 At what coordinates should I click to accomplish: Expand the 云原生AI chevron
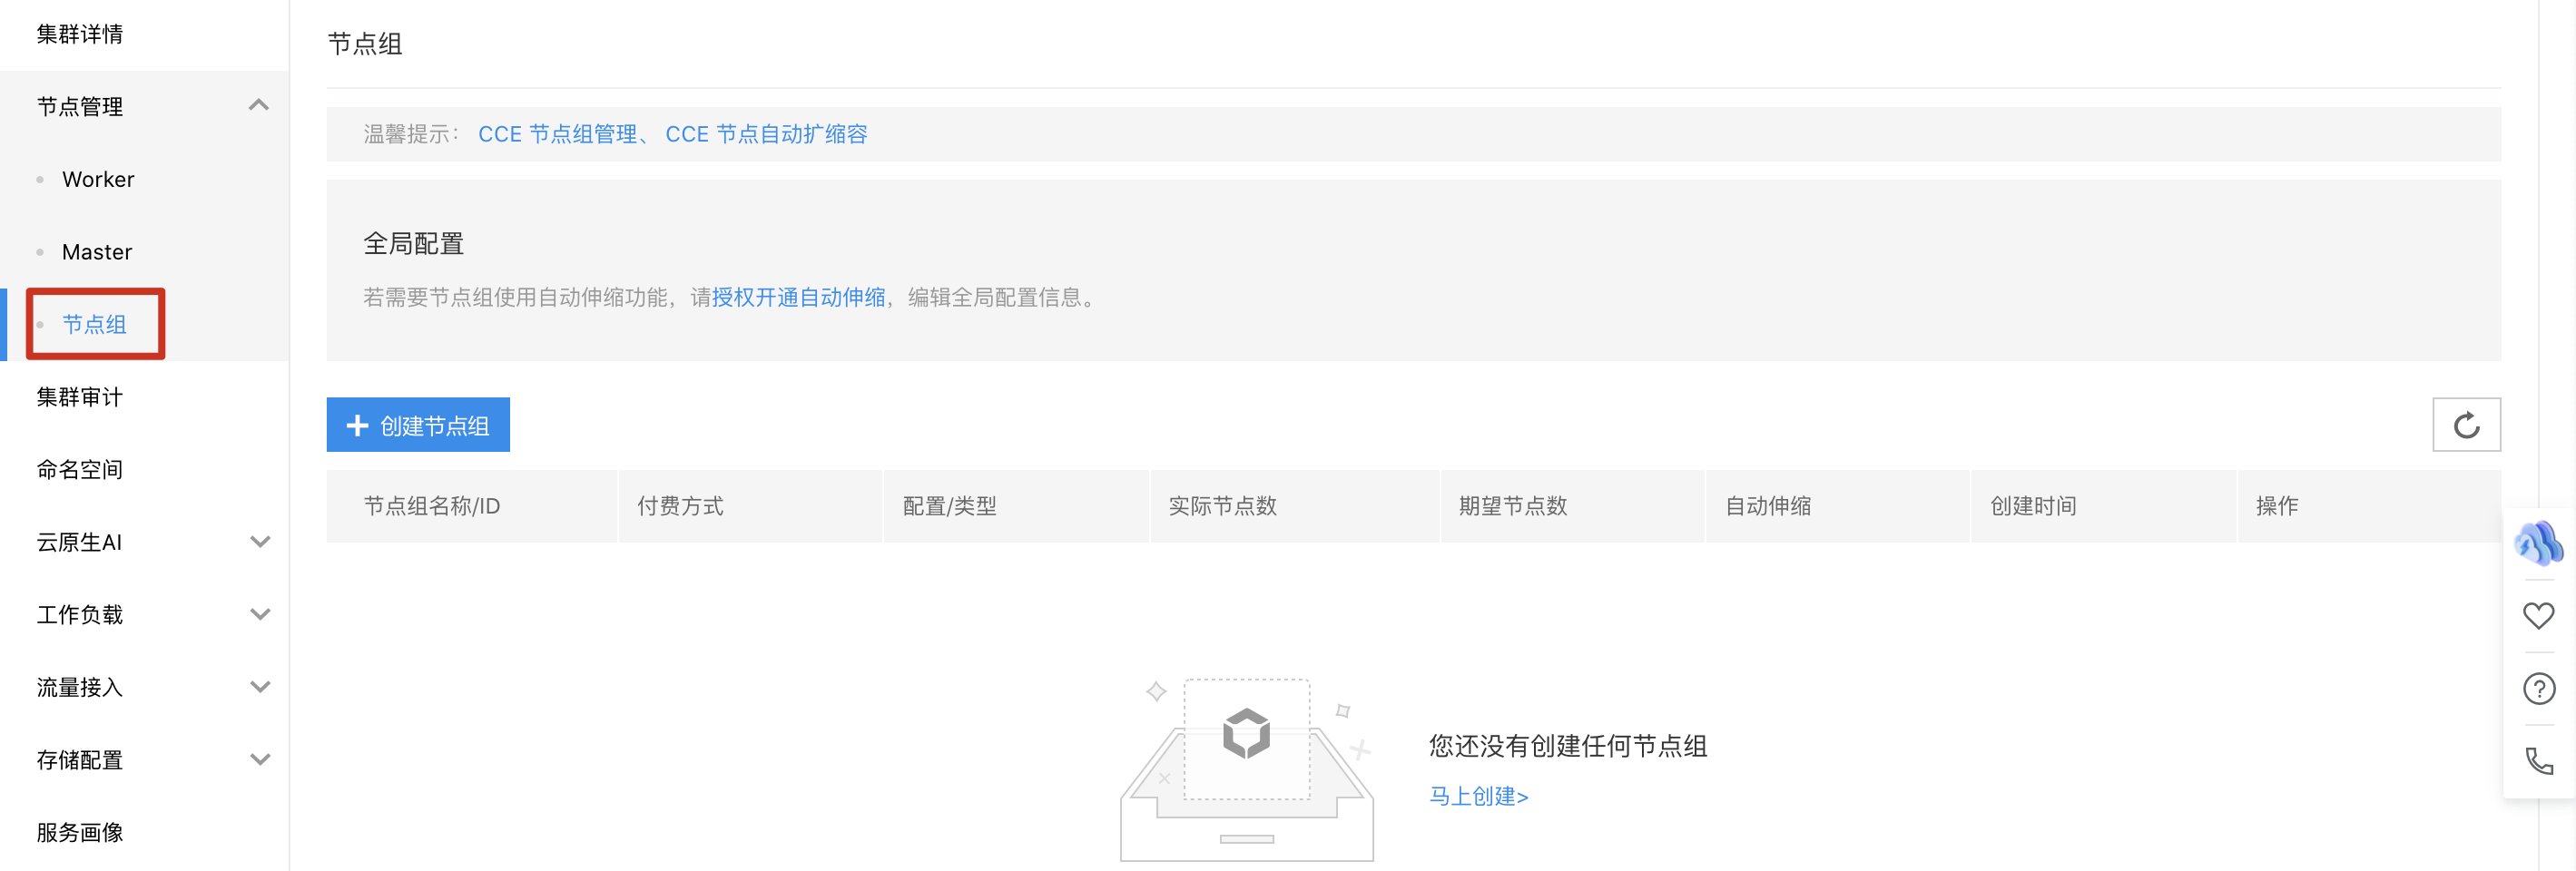click(x=260, y=542)
